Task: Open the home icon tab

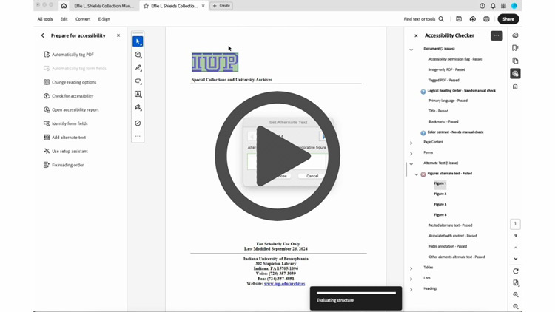Action: 64,6
